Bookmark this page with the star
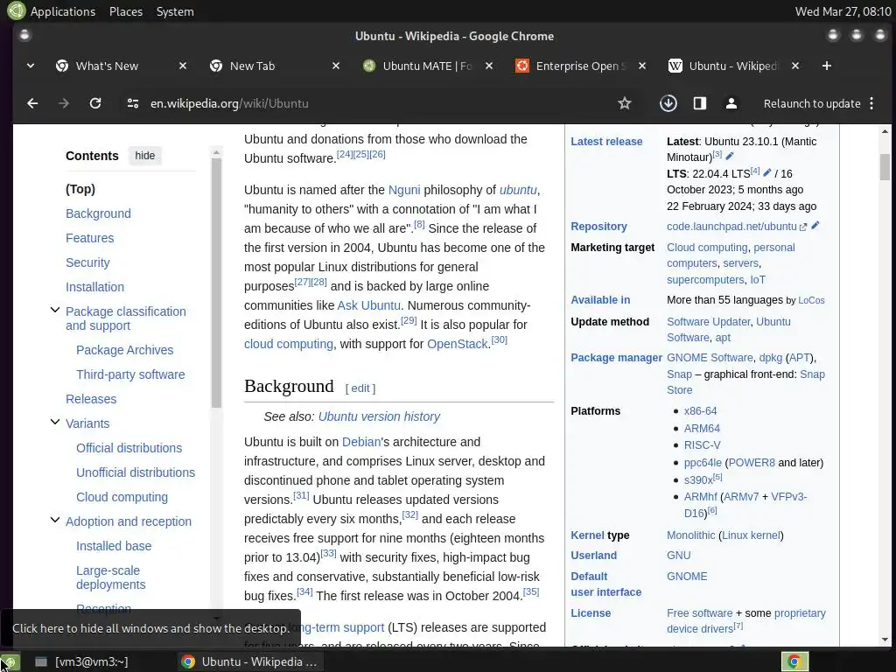This screenshot has height=672, width=896. pos(625,103)
